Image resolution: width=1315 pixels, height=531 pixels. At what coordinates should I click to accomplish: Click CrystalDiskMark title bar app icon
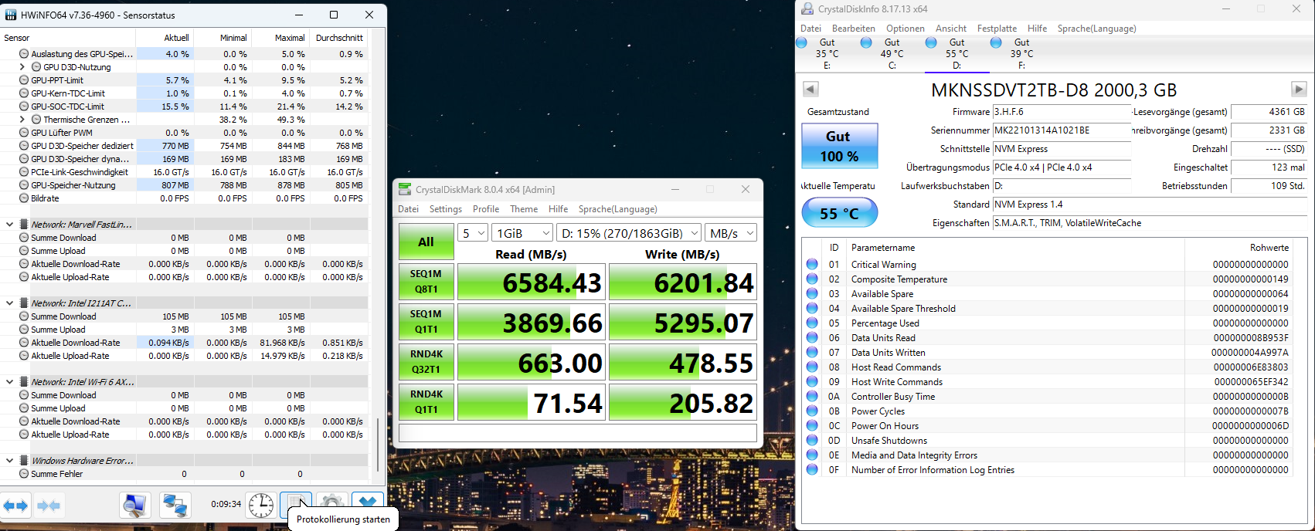point(404,189)
